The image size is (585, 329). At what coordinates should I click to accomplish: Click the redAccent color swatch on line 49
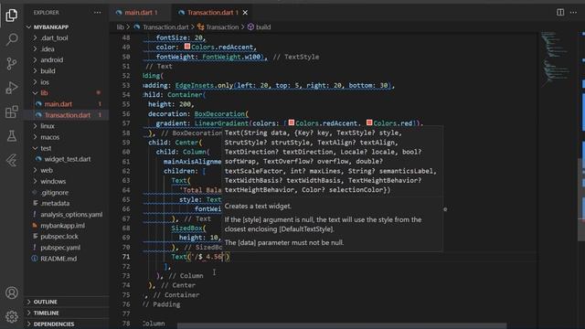pyautogui.click(x=187, y=47)
